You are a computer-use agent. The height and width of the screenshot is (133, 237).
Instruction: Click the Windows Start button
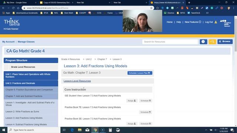[4, 130]
